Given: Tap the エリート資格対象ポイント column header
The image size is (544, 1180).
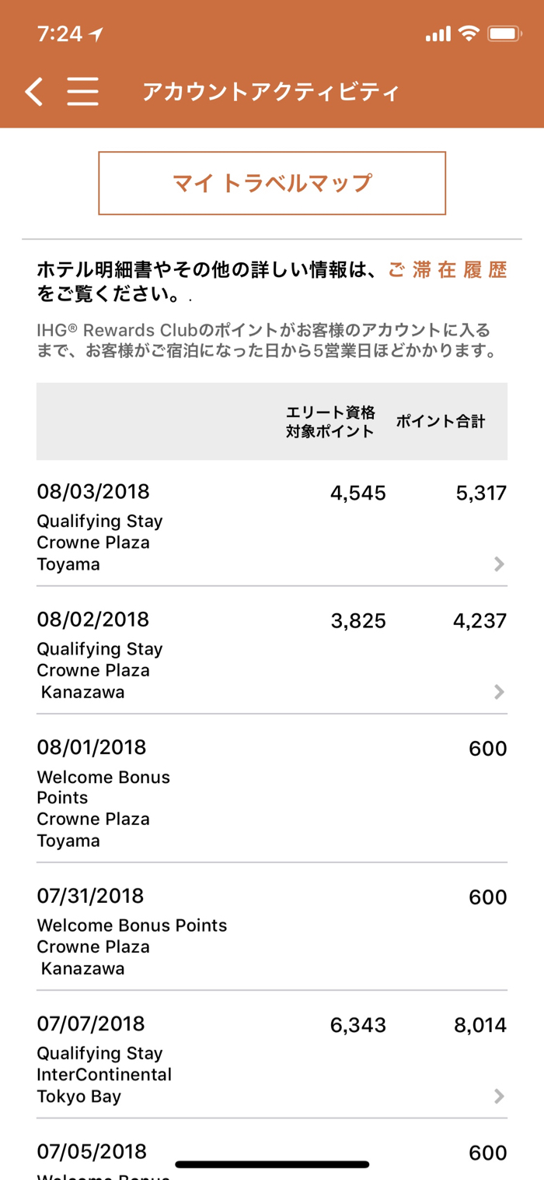Looking at the screenshot, I should tap(330, 421).
